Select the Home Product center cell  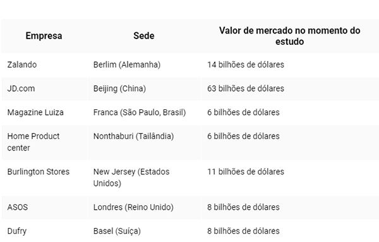[x=44, y=142]
